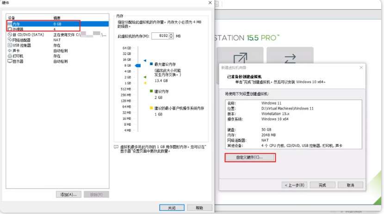
Task: Select the 声卡 sound card icon
Action: coord(10,51)
